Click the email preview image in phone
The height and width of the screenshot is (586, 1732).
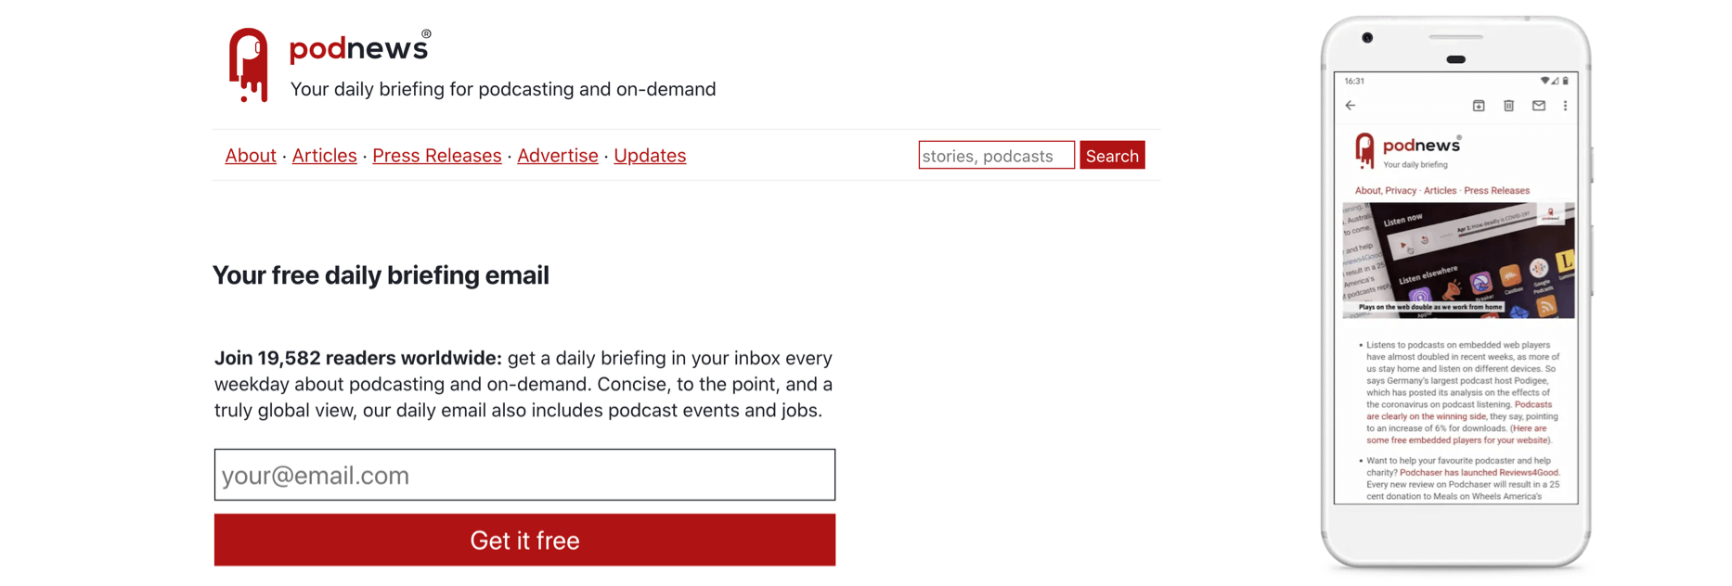click(1458, 261)
